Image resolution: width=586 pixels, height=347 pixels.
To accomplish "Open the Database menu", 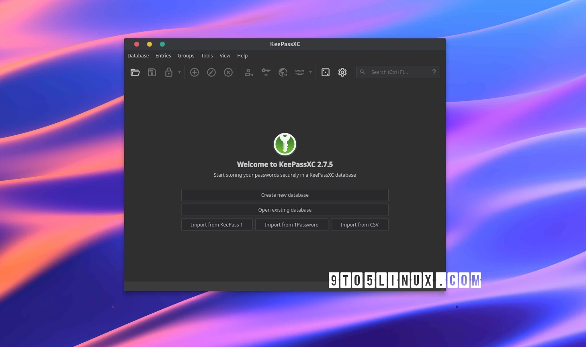I will (x=138, y=56).
